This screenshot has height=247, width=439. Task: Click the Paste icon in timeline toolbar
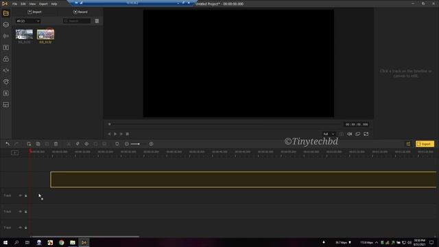tap(47, 144)
